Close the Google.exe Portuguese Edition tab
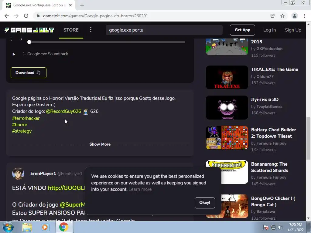Viewport: 311px width, 233px height. click(x=70, y=5)
